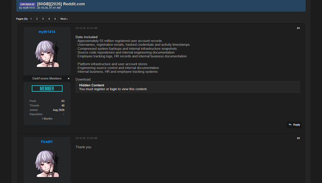Open myth1414's profile from the post username
322x183 pixels.
(47, 32)
